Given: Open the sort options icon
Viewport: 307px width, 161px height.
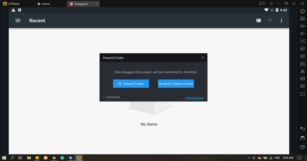Looking at the screenshot, I should click(x=271, y=21).
